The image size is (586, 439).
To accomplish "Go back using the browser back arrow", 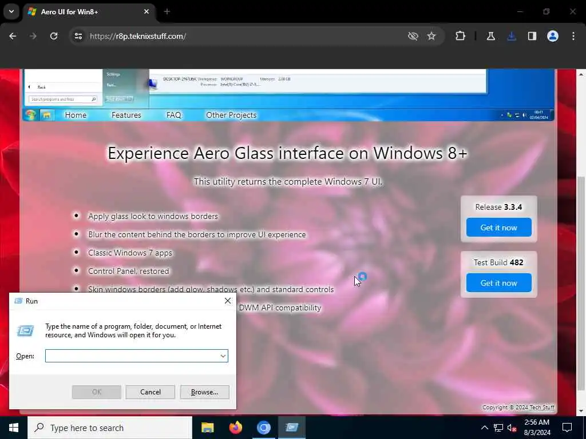I will pyautogui.click(x=13, y=36).
